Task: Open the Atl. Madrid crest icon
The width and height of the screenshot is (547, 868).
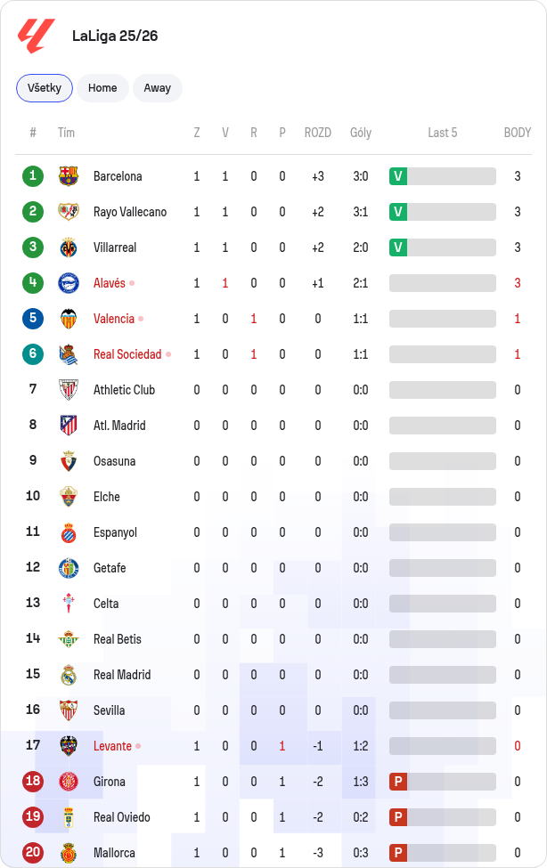Action: click(69, 426)
